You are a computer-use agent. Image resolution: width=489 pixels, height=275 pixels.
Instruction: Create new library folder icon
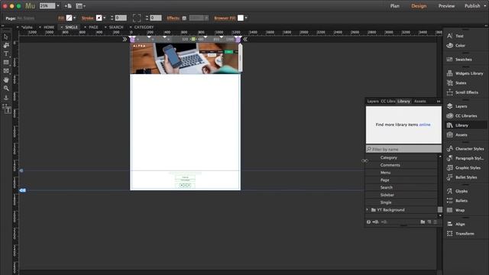(x=423, y=222)
